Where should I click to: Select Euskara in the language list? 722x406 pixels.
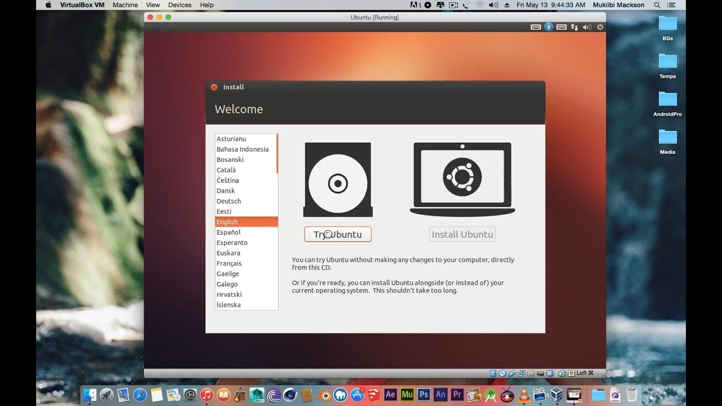coord(246,253)
